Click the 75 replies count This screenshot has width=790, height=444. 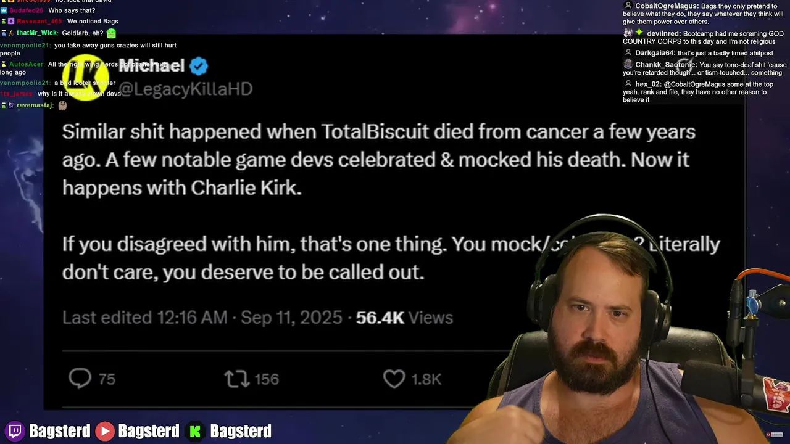107,379
